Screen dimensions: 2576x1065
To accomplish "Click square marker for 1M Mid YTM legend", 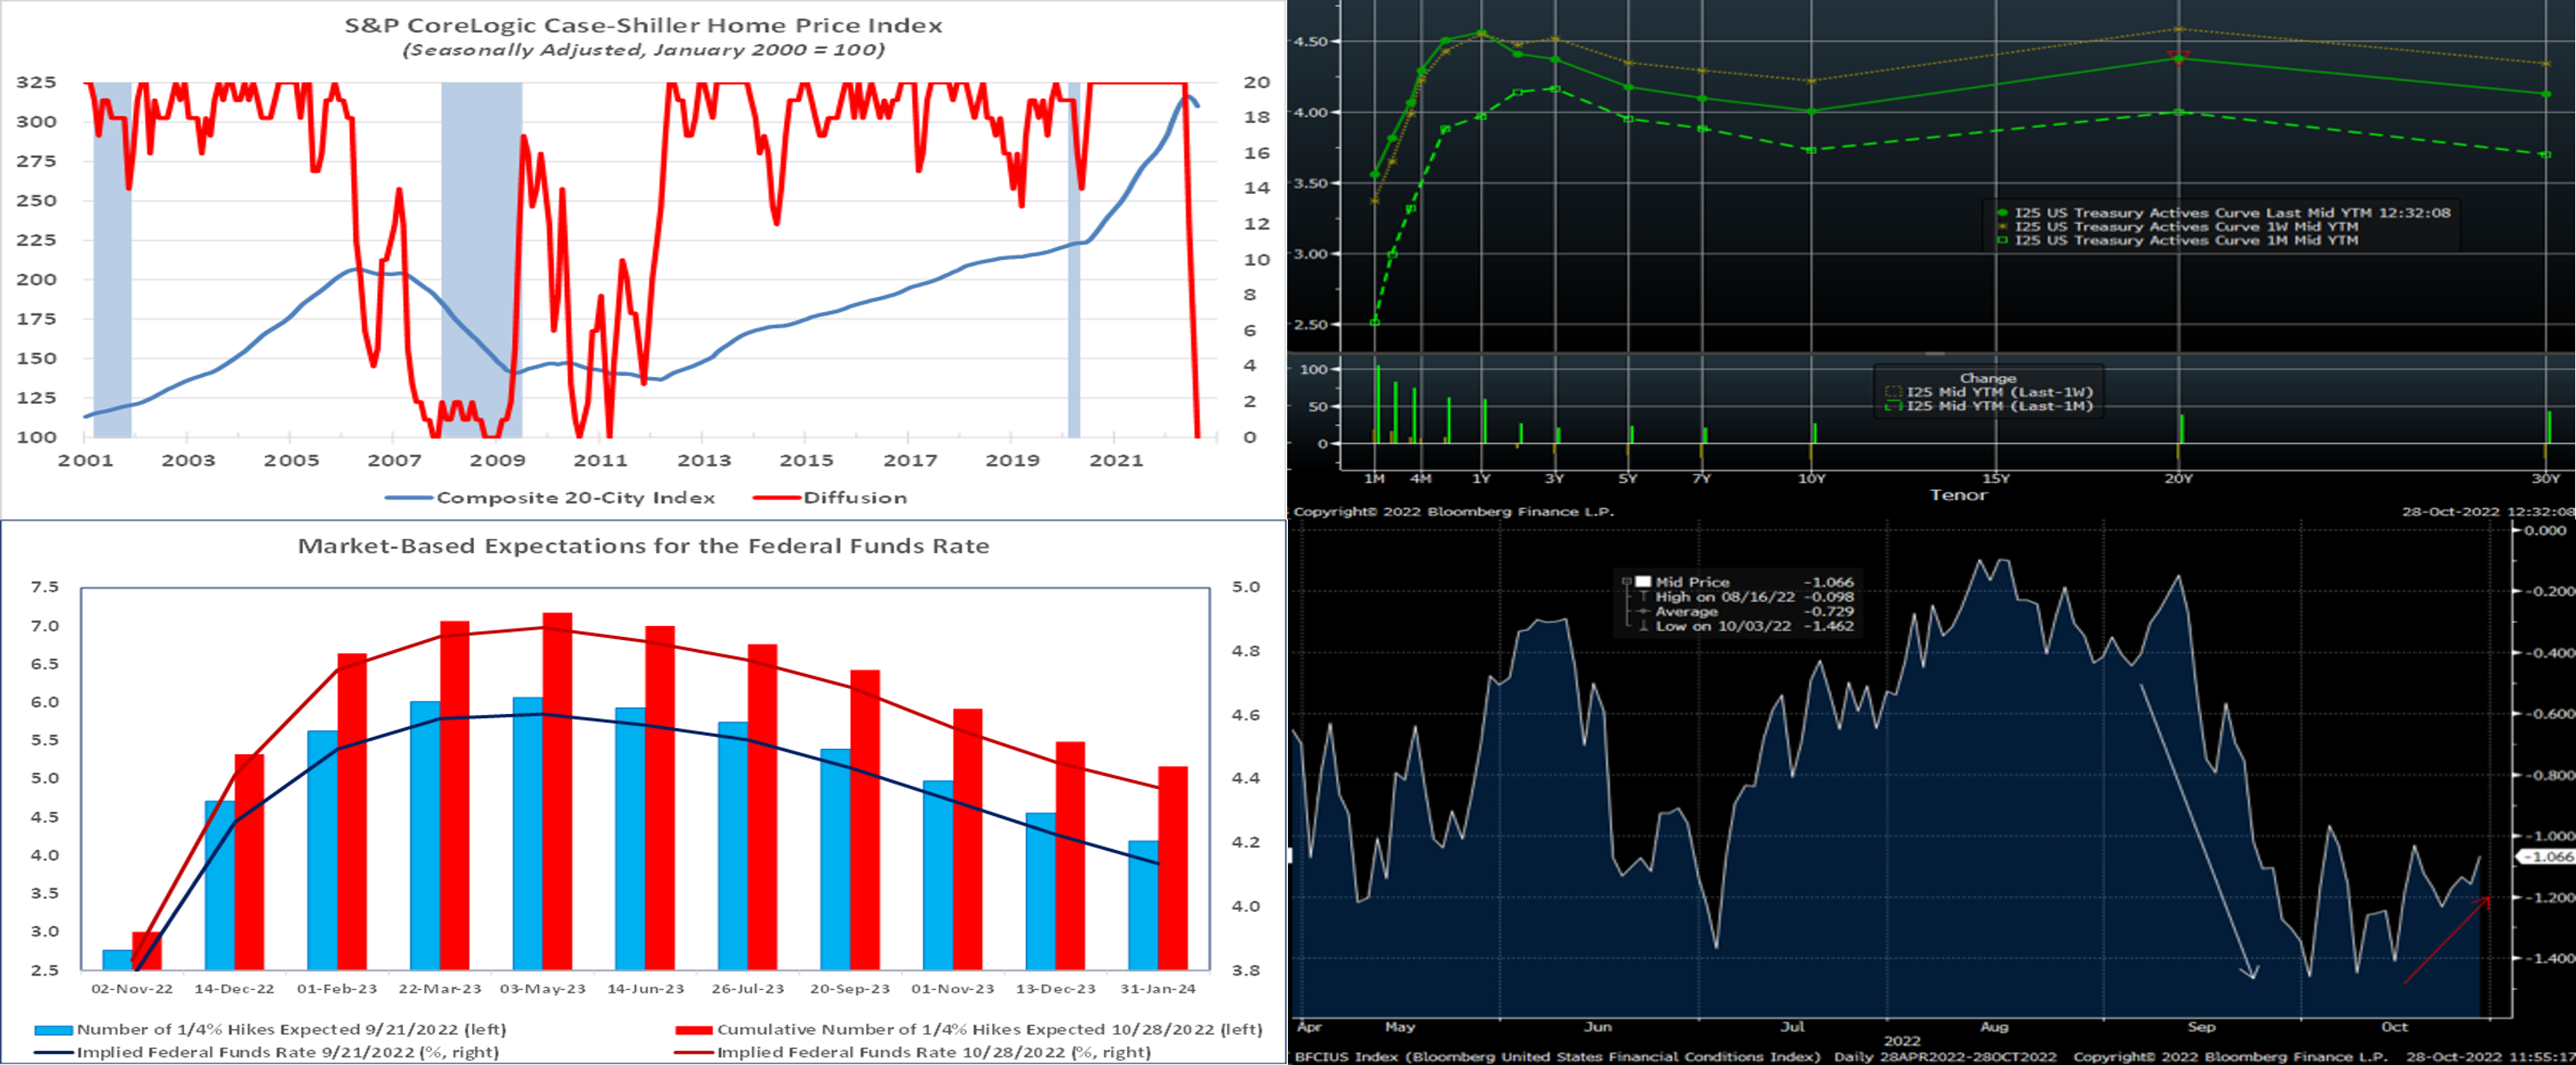I will 2002,241.
